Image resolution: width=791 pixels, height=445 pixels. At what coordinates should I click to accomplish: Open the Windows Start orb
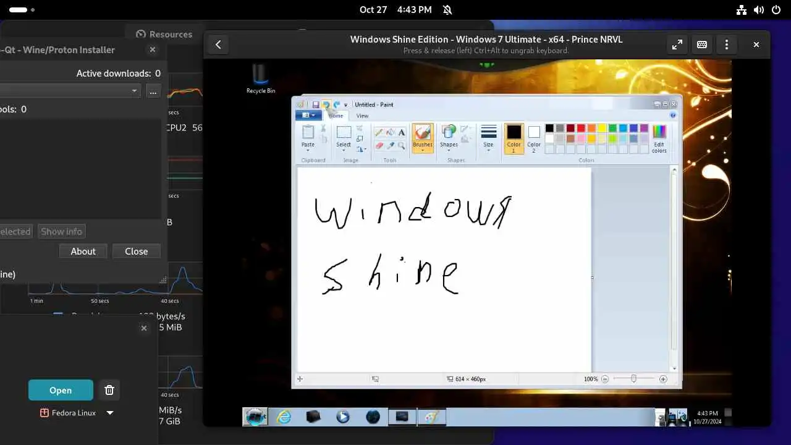point(255,417)
